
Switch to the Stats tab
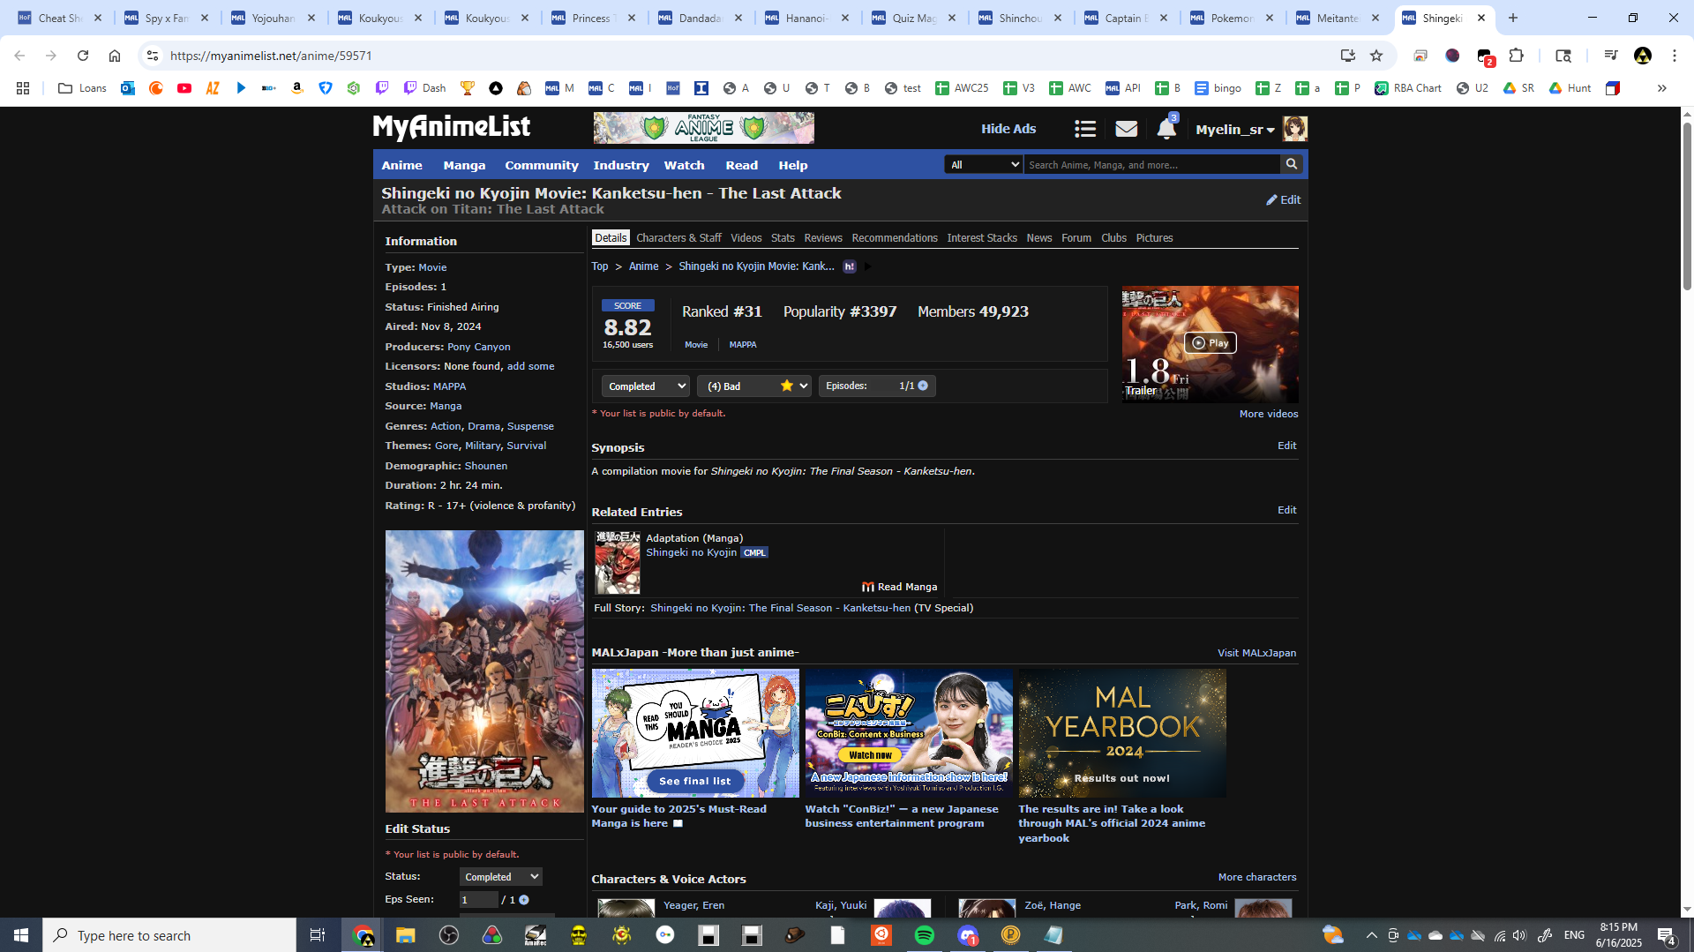coord(783,238)
